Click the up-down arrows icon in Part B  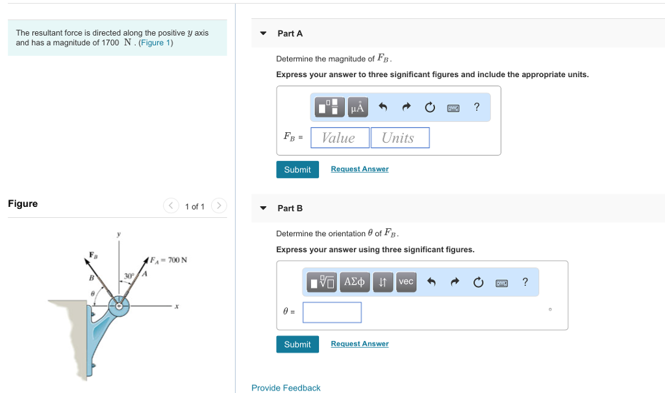point(383,281)
